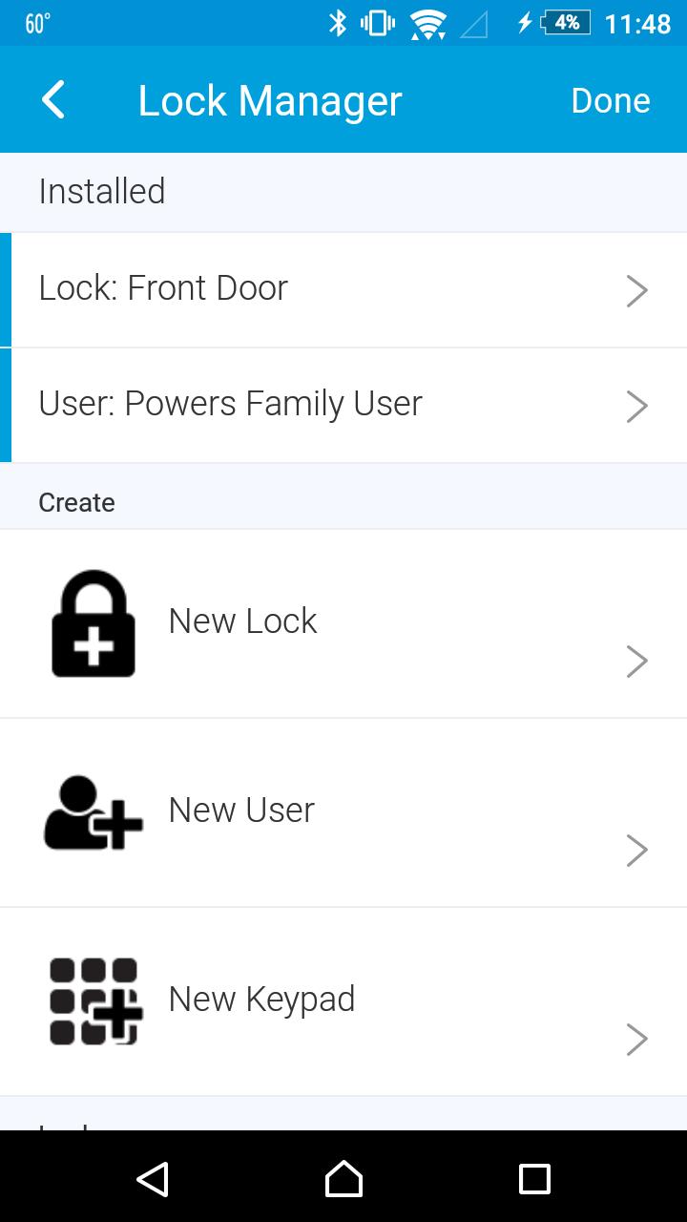Tap the Bluetooth status bar icon
This screenshot has width=687, height=1222.
(338, 23)
